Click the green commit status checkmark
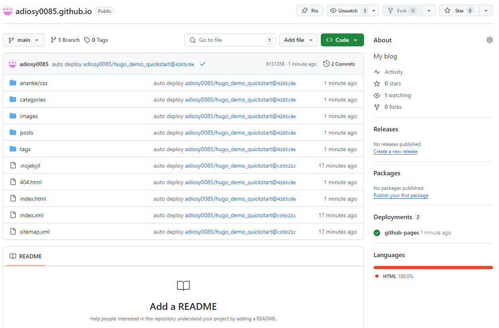The height and width of the screenshot is (328, 499). click(x=203, y=64)
